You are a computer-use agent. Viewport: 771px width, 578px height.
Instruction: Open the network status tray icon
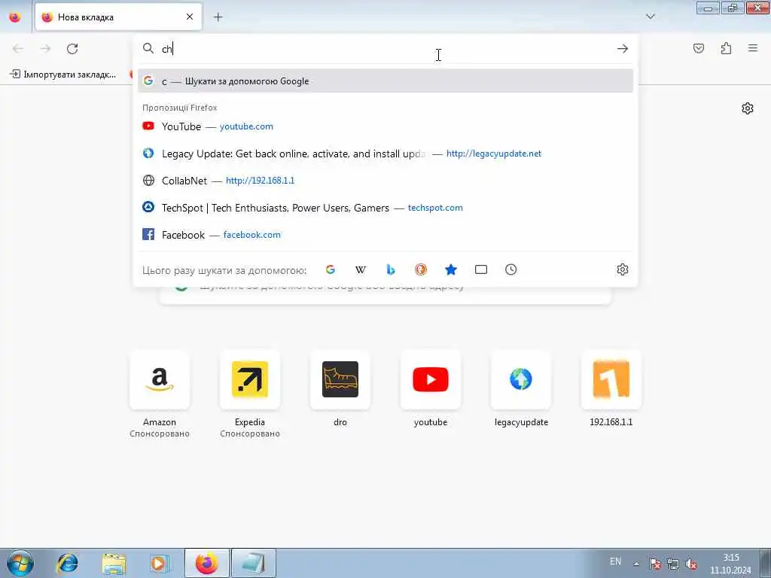(672, 564)
